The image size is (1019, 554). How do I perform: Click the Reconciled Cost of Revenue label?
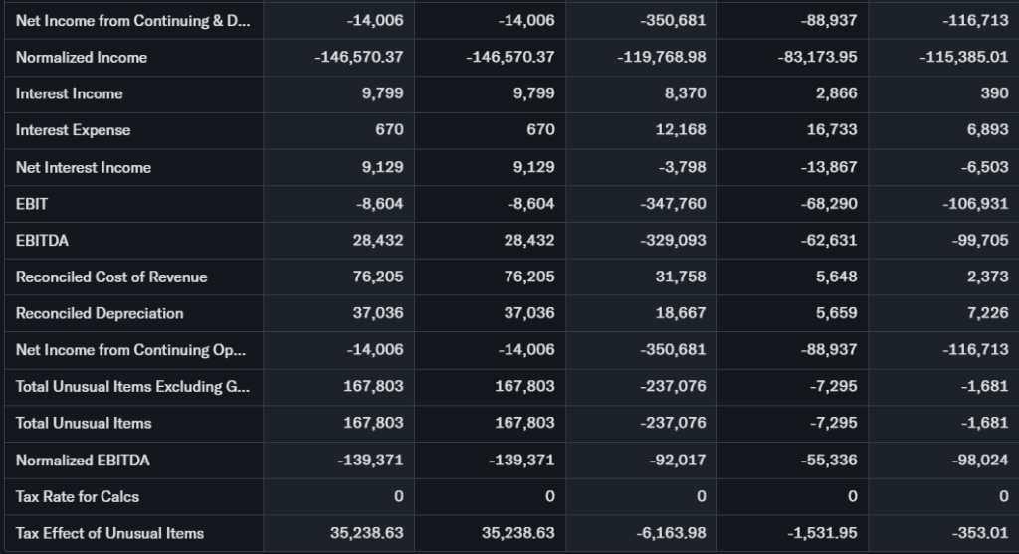[111, 277]
